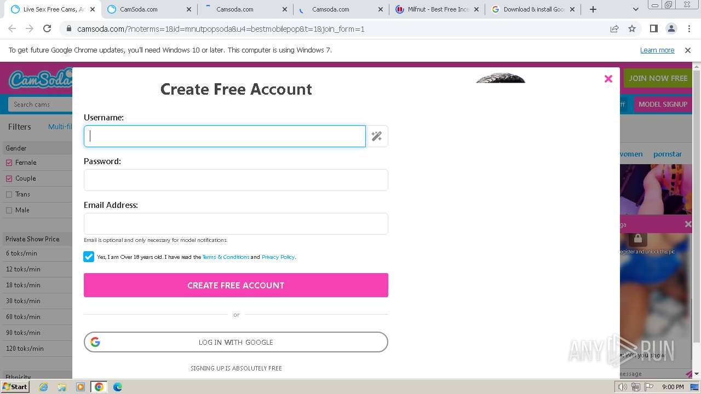Click the CamSoda logo
The image size is (701, 394).
pos(41,79)
